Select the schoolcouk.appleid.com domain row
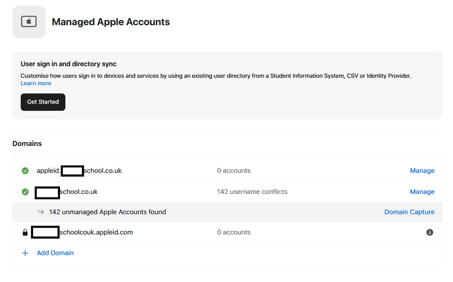Screen dimensions: 453x282 [227, 232]
